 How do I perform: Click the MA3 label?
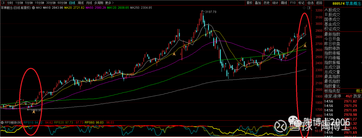coord(39,8)
